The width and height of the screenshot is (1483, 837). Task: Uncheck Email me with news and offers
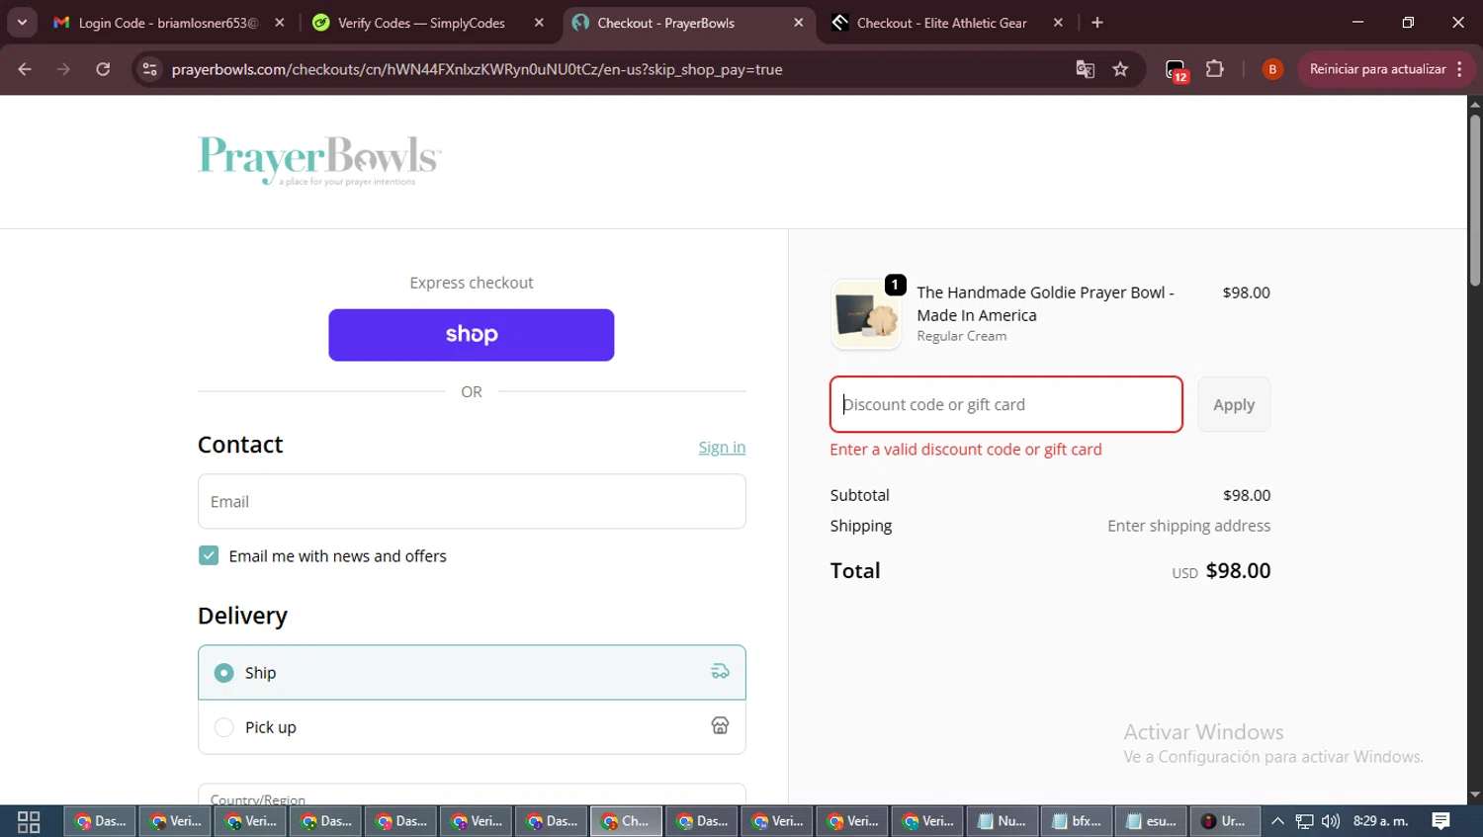click(x=209, y=555)
